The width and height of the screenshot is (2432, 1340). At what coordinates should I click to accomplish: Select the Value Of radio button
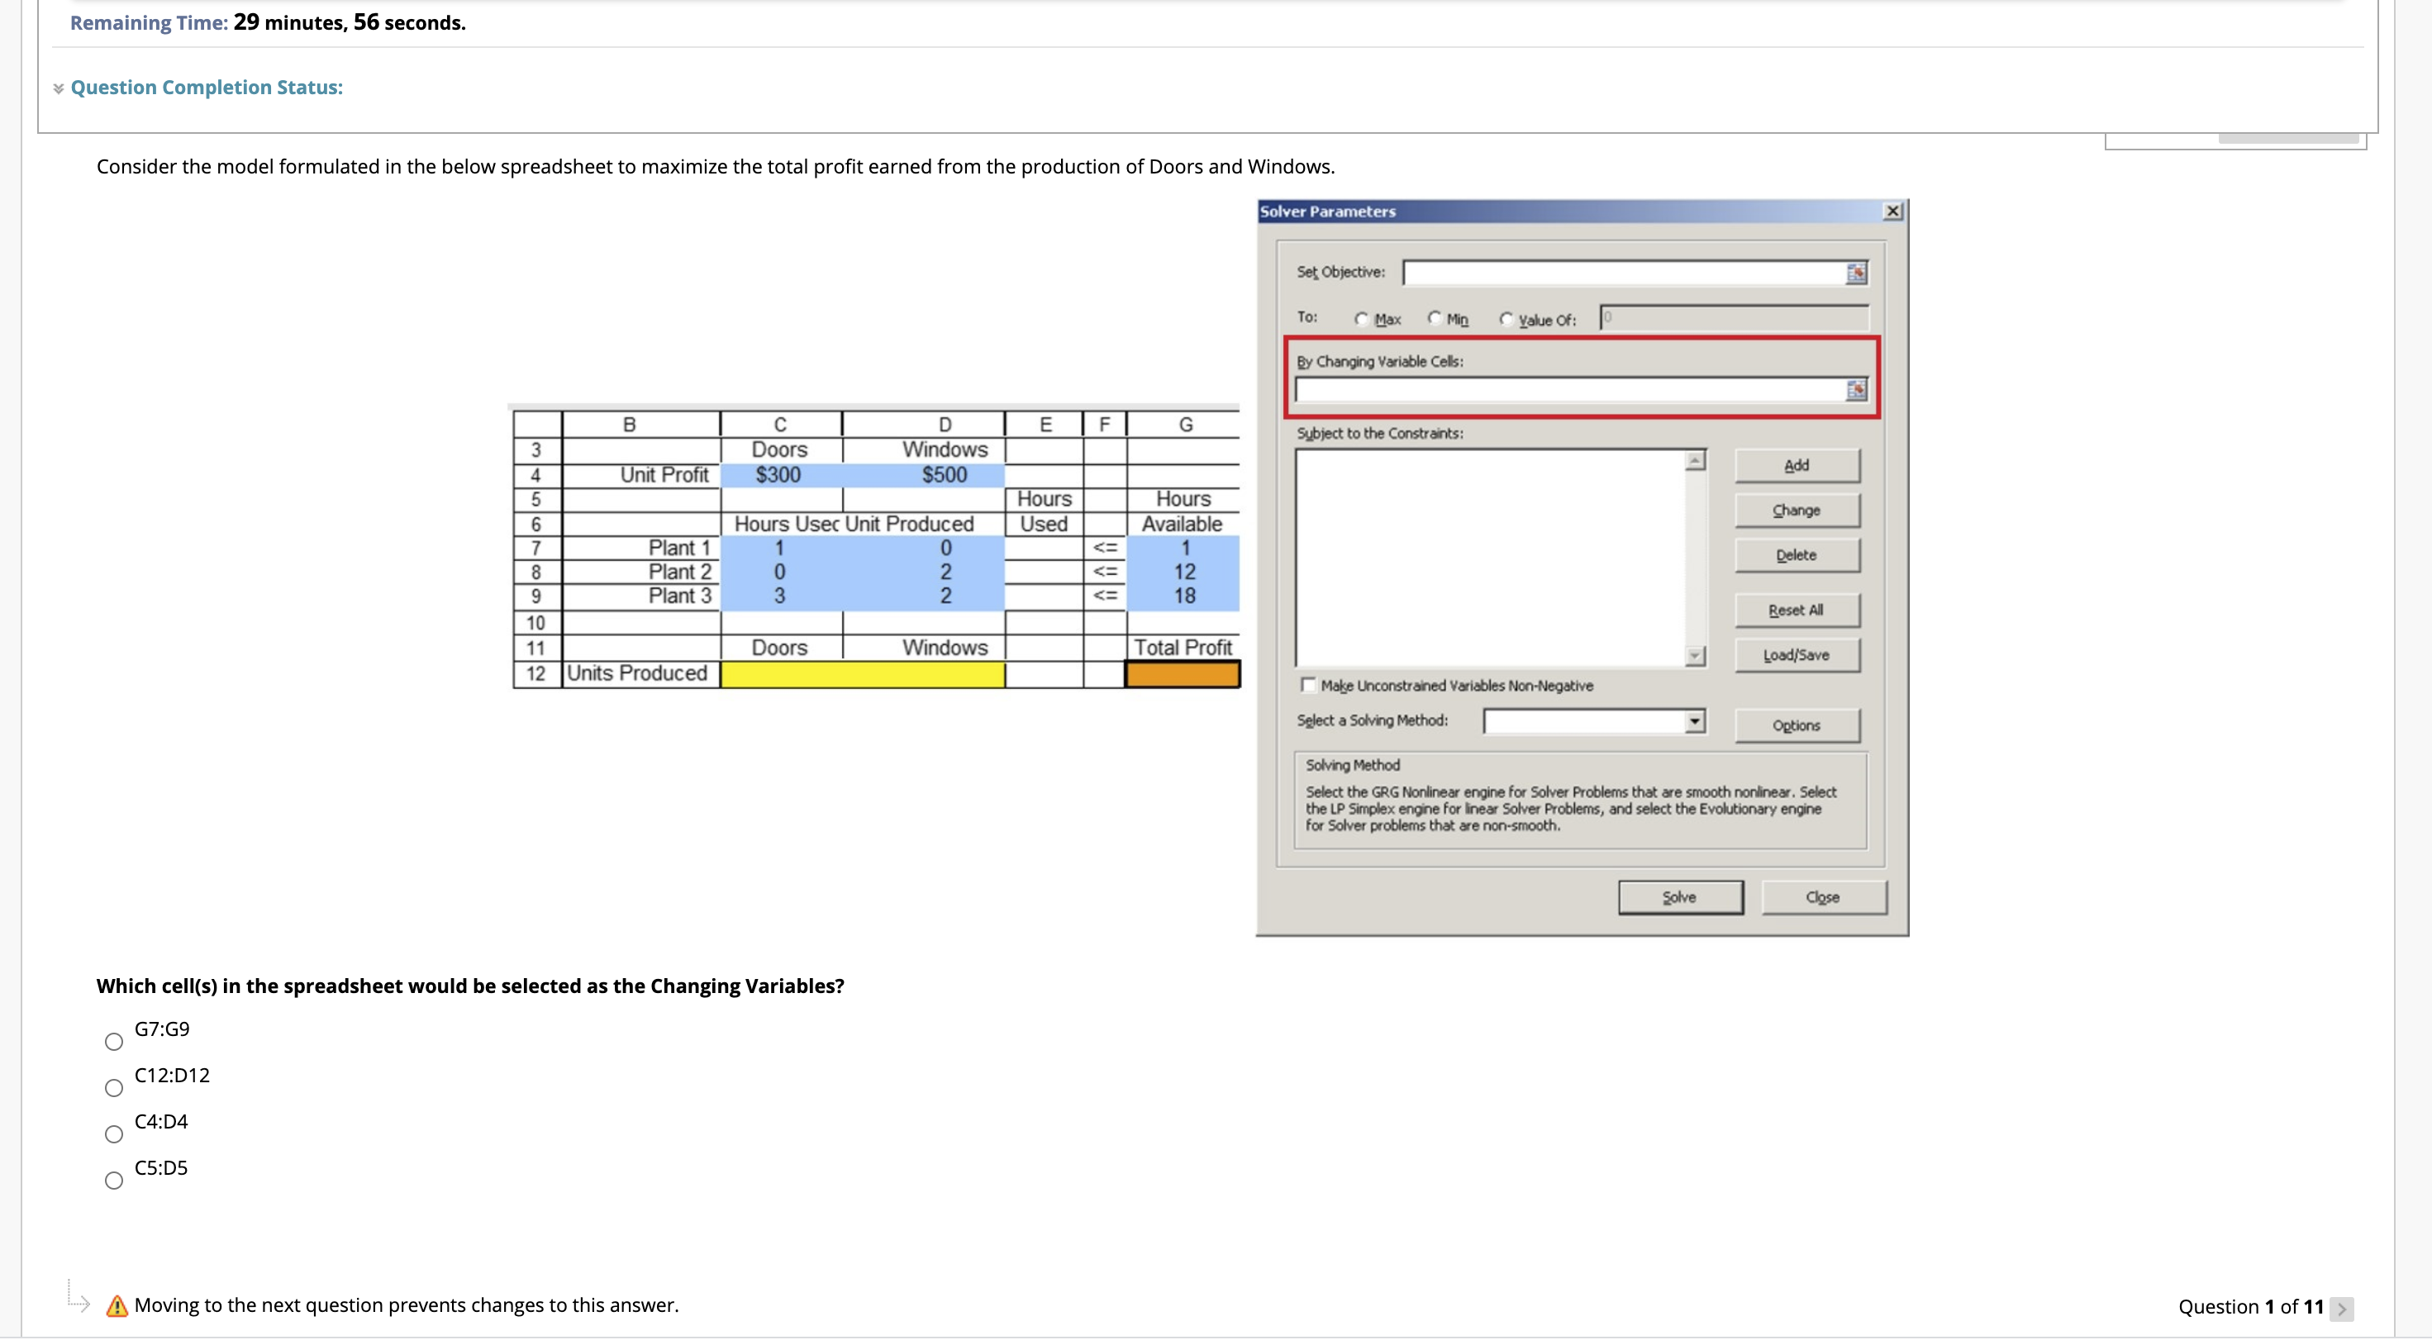1506,319
